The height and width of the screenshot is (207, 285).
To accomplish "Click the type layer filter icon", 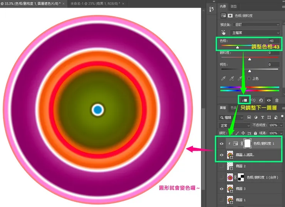I will (263, 117).
